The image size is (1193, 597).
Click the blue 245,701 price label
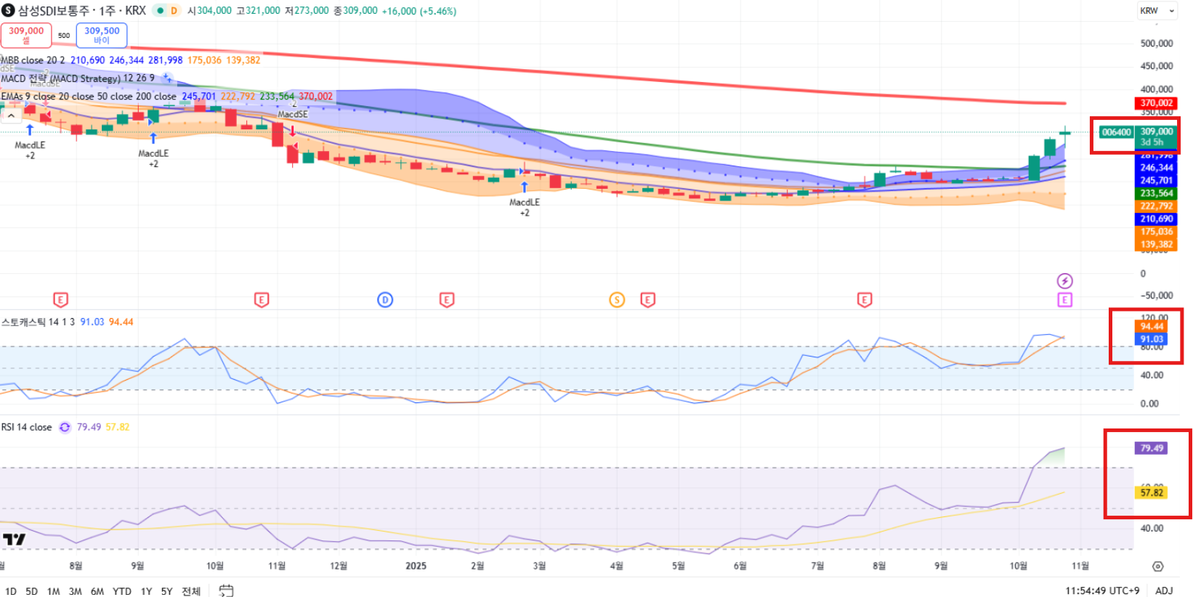point(1156,180)
